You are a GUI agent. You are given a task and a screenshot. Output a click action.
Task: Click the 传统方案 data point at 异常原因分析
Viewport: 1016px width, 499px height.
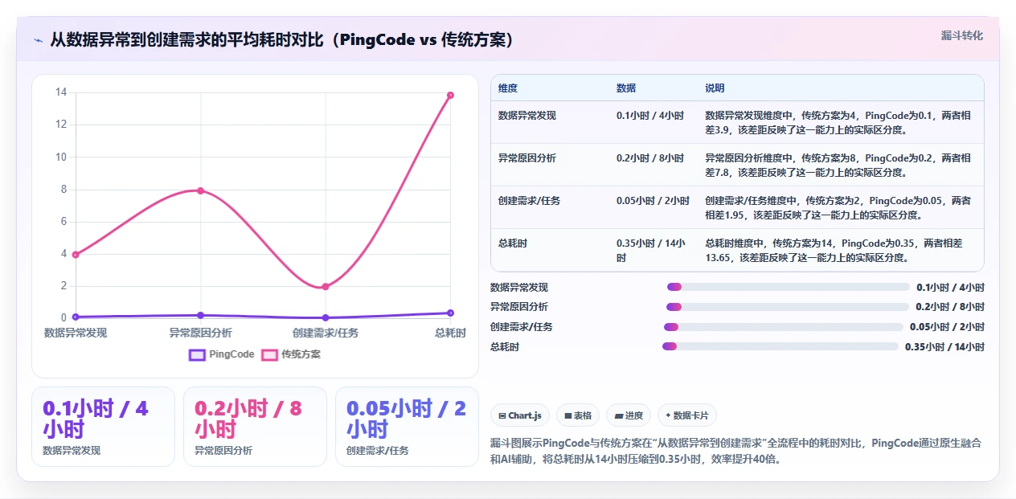[x=200, y=190]
